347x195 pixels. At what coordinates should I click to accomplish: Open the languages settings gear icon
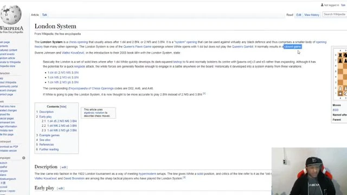tap(24, 158)
